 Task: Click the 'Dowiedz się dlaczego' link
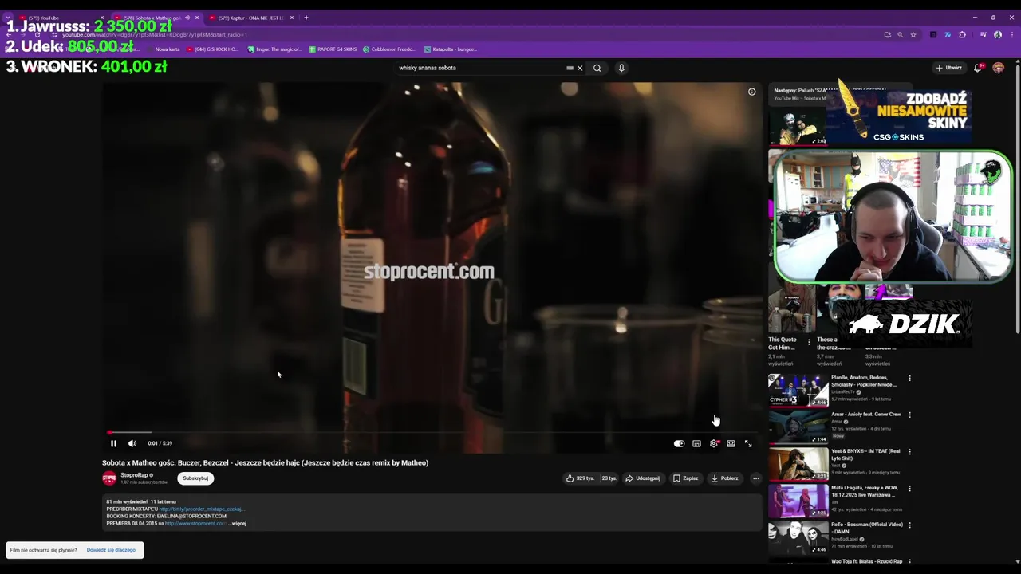[111, 550]
